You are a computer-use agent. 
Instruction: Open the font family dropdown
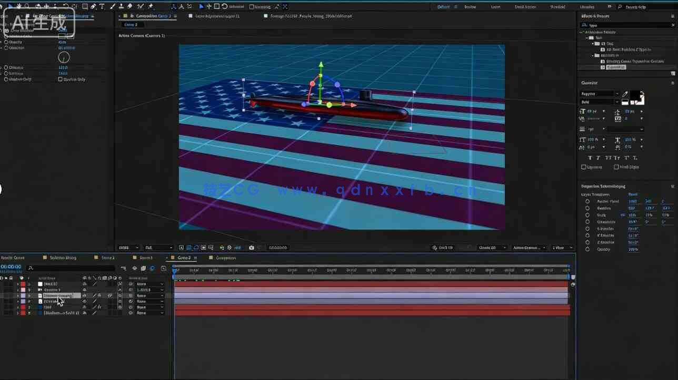(x=599, y=94)
